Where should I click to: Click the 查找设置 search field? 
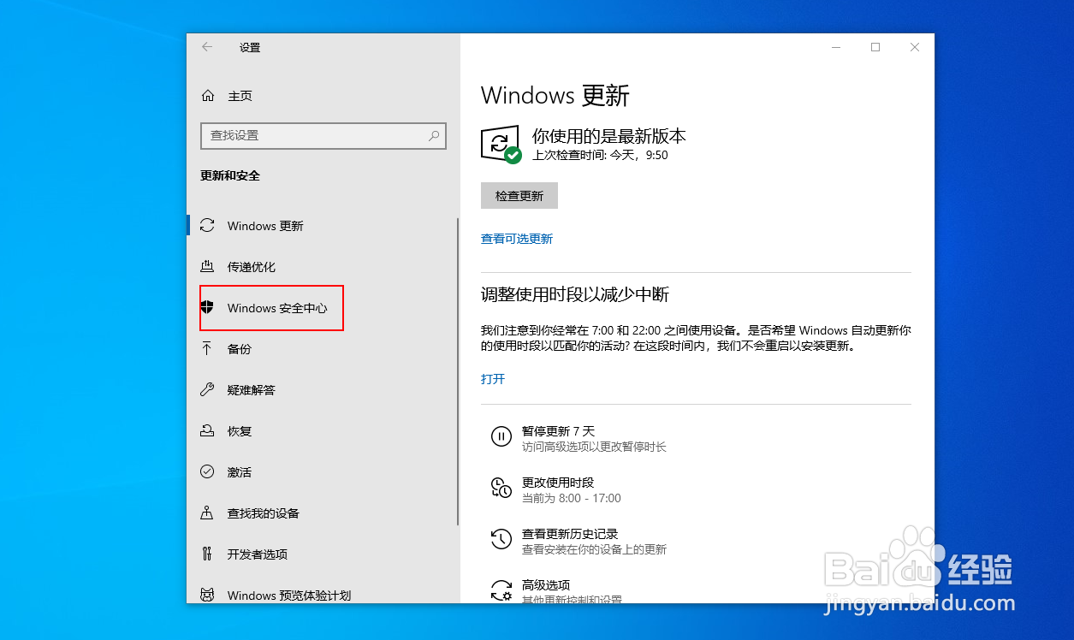[x=323, y=135]
